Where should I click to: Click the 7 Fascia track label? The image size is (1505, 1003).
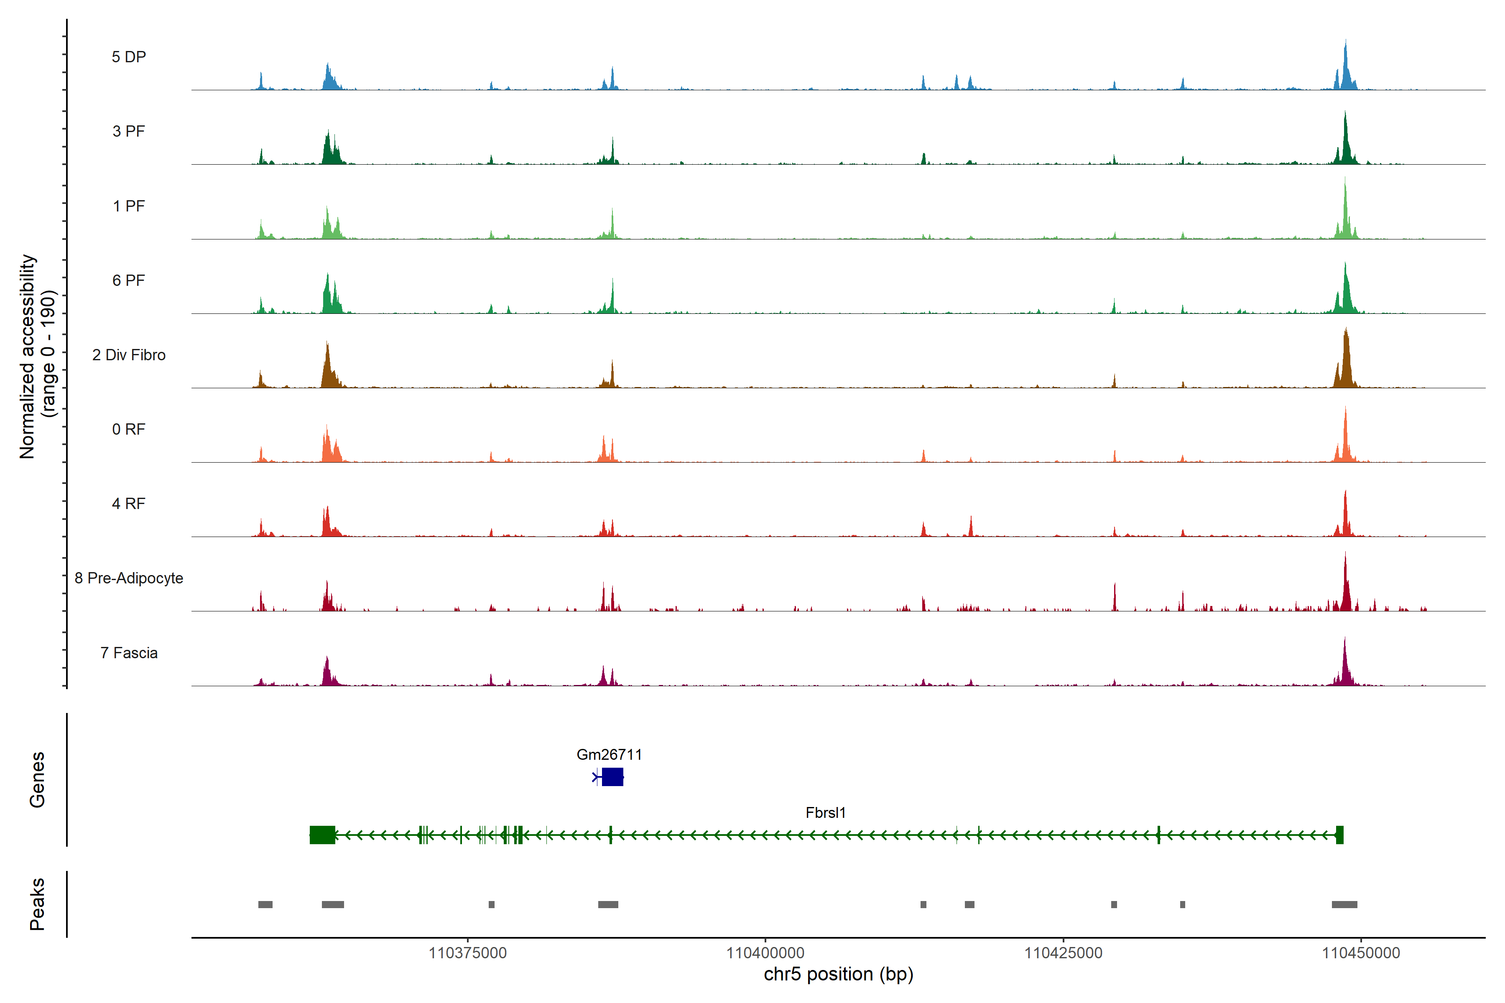[129, 653]
